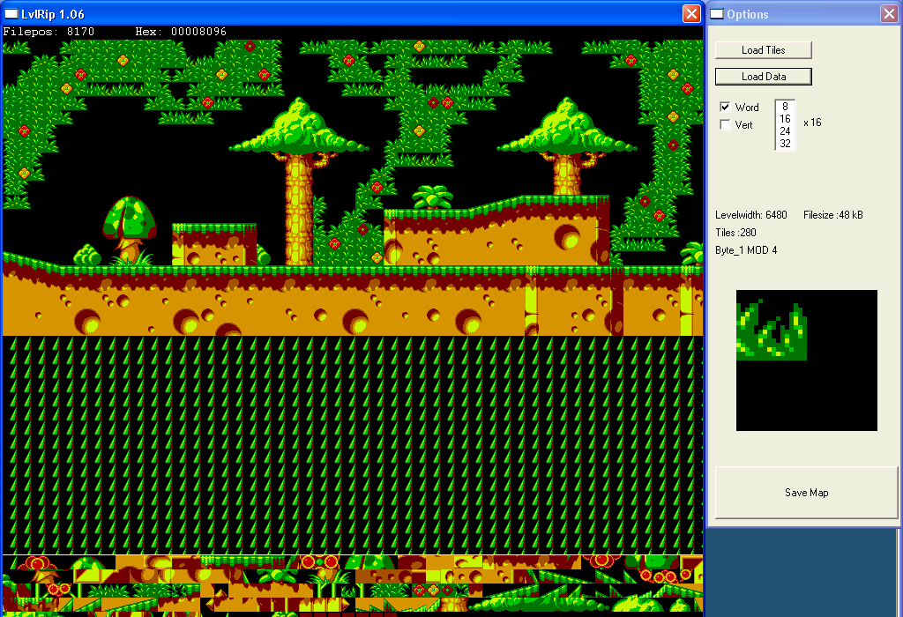The image size is (903, 617).
Task: Select 8 in the size list
Action: pos(785,107)
